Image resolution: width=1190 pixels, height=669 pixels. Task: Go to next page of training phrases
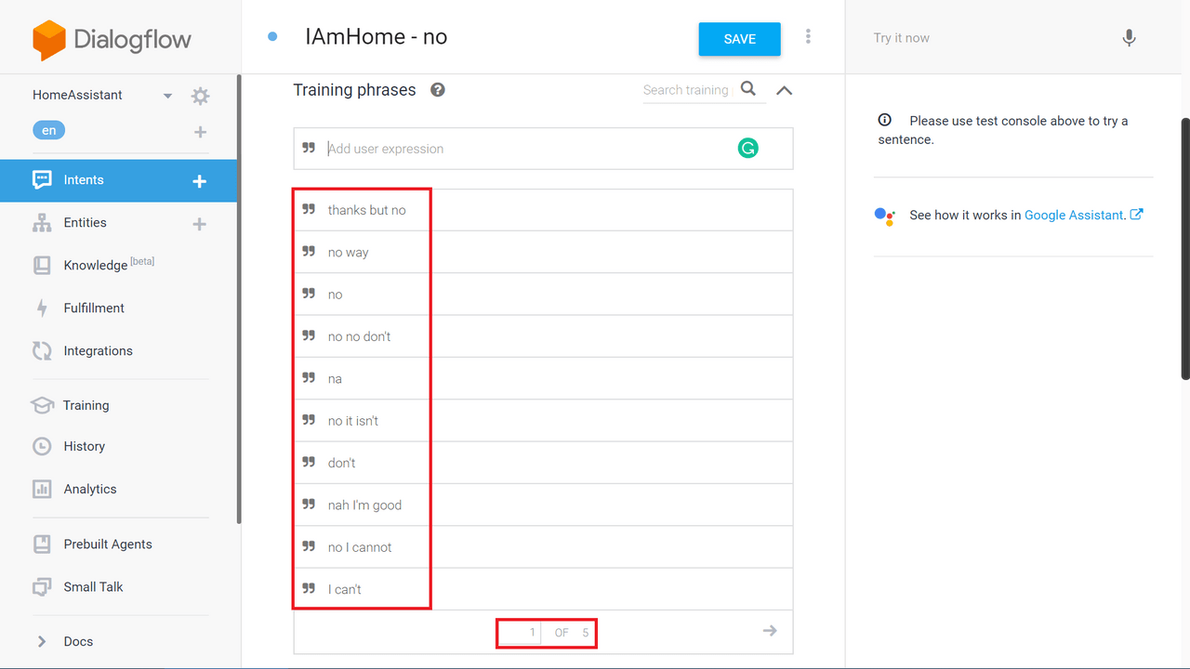[770, 631]
